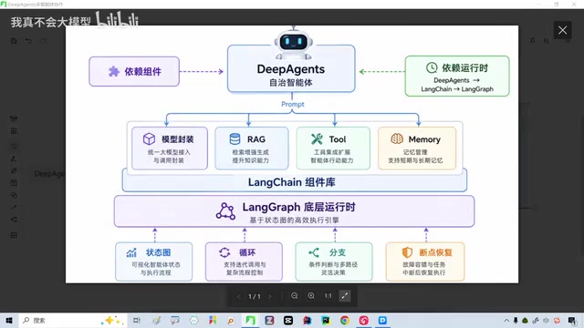Image resolution: width=584 pixels, height=328 pixels.
Task: Click the 依赖运行时 heading
Action: pyautogui.click(x=464, y=68)
